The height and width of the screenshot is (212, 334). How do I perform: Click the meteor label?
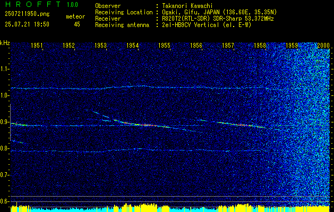coord(75,16)
